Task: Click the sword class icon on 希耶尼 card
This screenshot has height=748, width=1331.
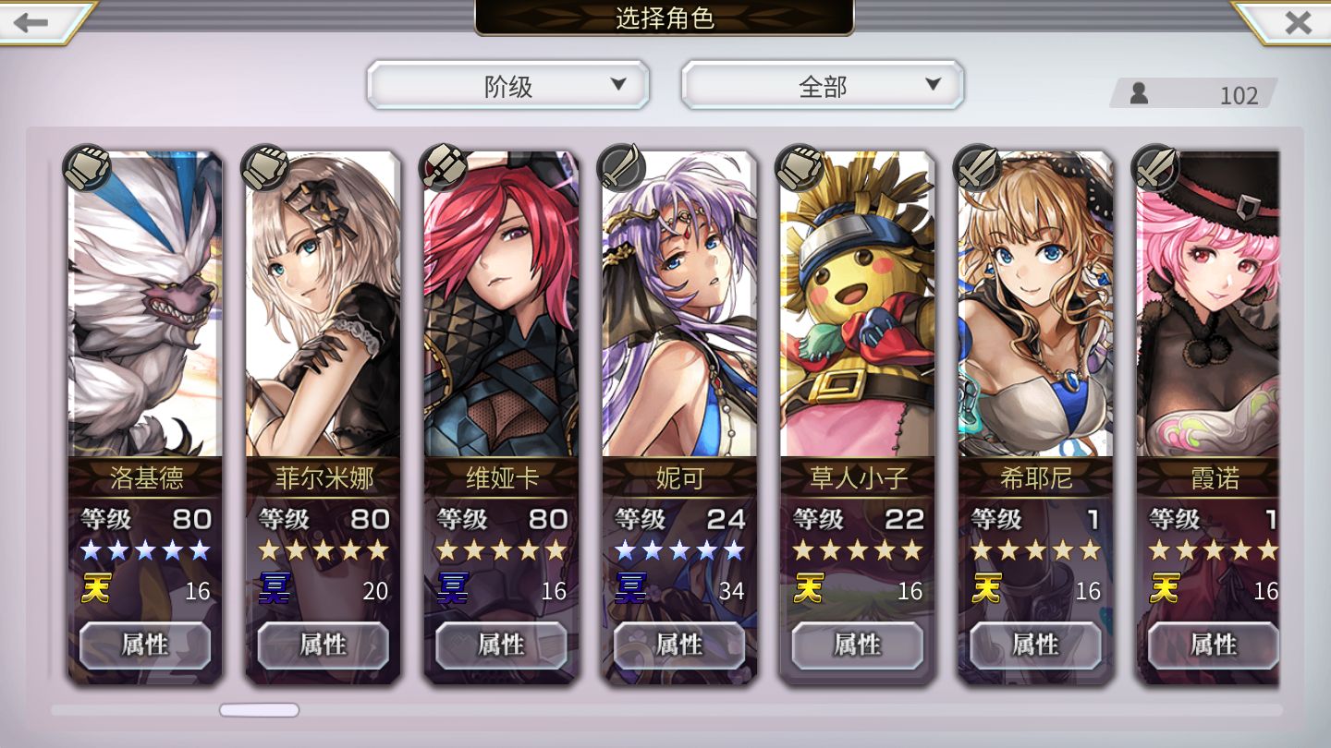Action: (978, 167)
